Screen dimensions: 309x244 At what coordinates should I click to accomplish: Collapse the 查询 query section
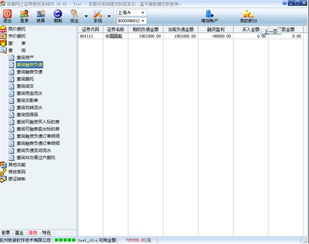tap(17, 51)
